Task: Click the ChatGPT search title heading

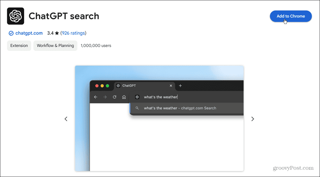Action: coord(64,16)
